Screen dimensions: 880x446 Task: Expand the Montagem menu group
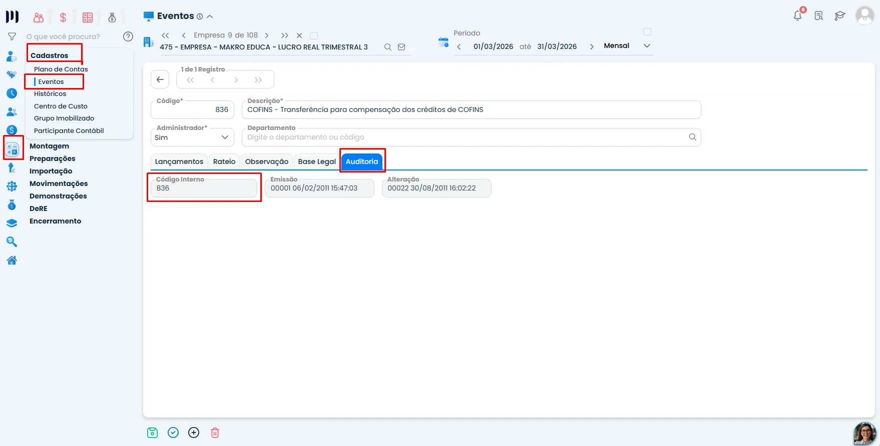coord(49,146)
